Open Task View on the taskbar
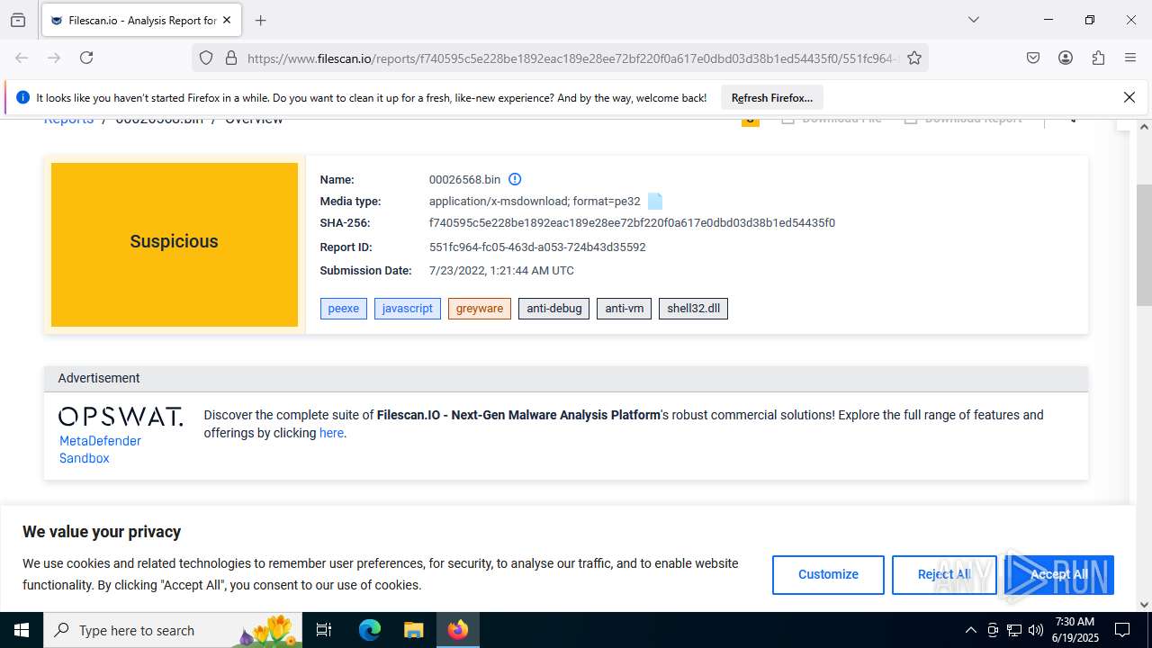 point(325,630)
